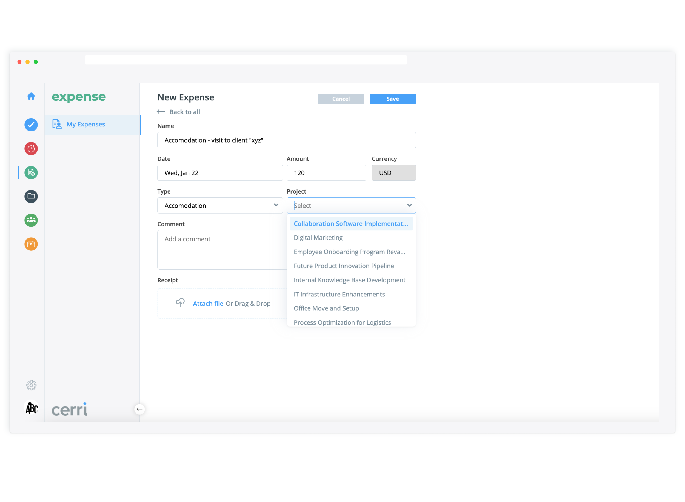Screen dimensions: 685x502
Task: Open My Expenses in the side menu
Action: tap(86, 125)
